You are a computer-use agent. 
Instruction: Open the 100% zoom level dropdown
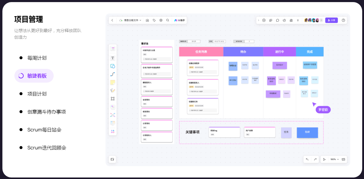click(334, 160)
